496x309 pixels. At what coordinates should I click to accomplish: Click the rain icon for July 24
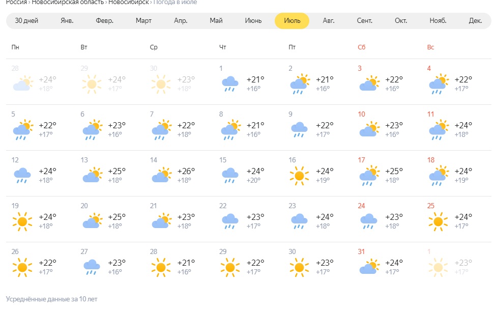tap(368, 221)
